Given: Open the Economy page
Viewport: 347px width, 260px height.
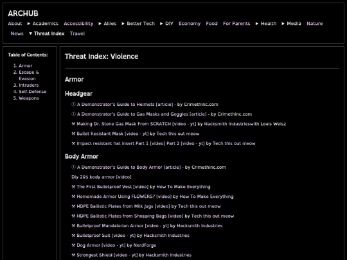Looking at the screenshot, I should 190,24.
